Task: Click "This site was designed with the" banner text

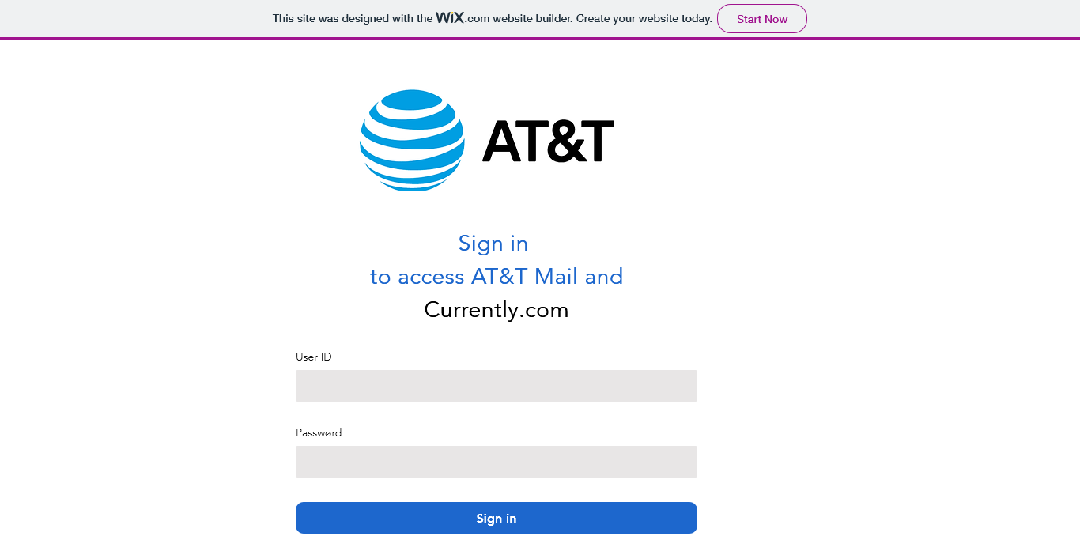Action: [x=353, y=18]
